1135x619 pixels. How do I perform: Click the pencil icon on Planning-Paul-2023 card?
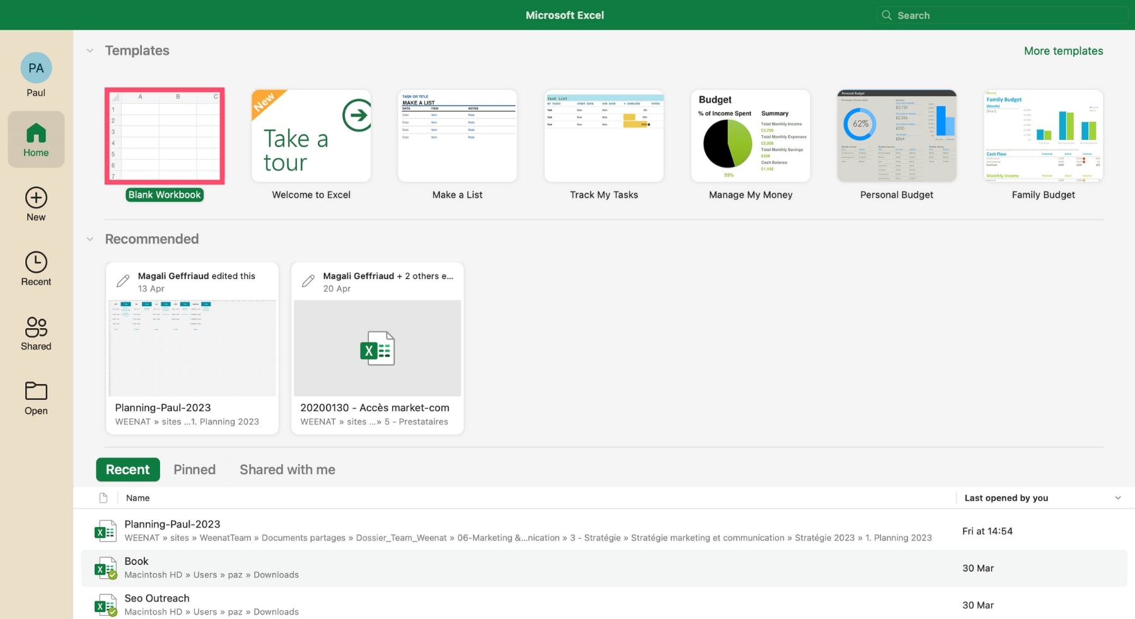point(123,281)
